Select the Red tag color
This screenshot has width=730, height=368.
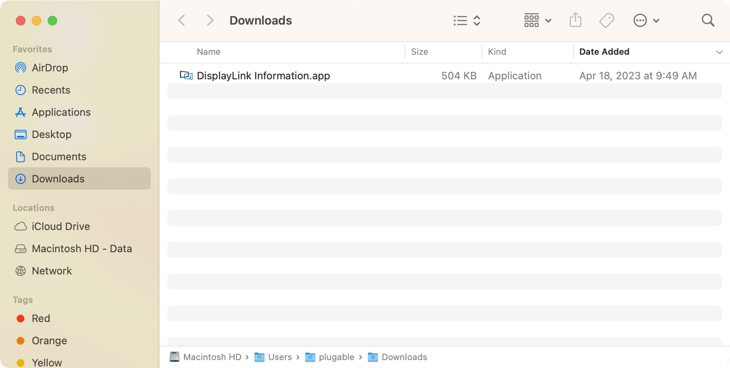(40, 318)
